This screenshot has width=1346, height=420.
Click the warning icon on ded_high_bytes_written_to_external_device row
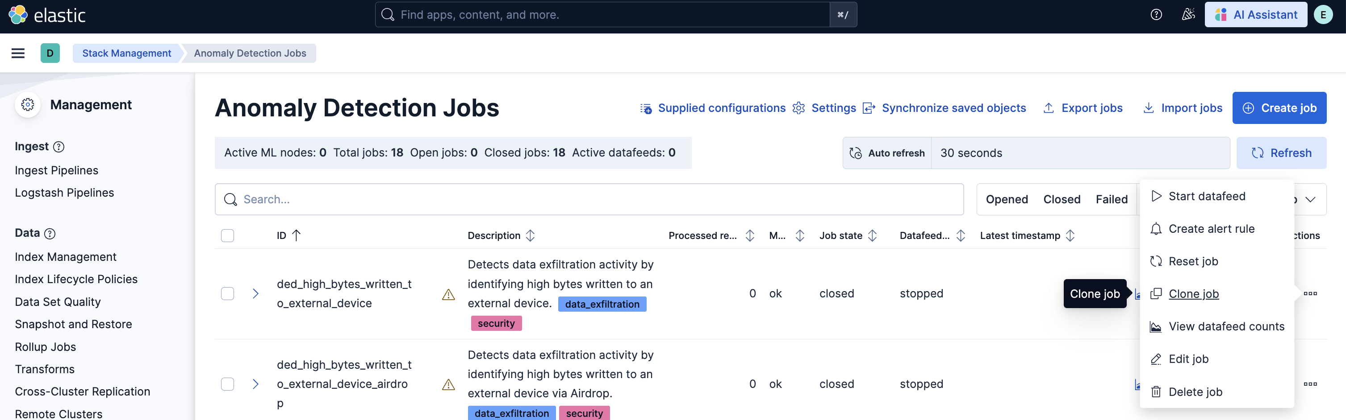click(x=448, y=295)
